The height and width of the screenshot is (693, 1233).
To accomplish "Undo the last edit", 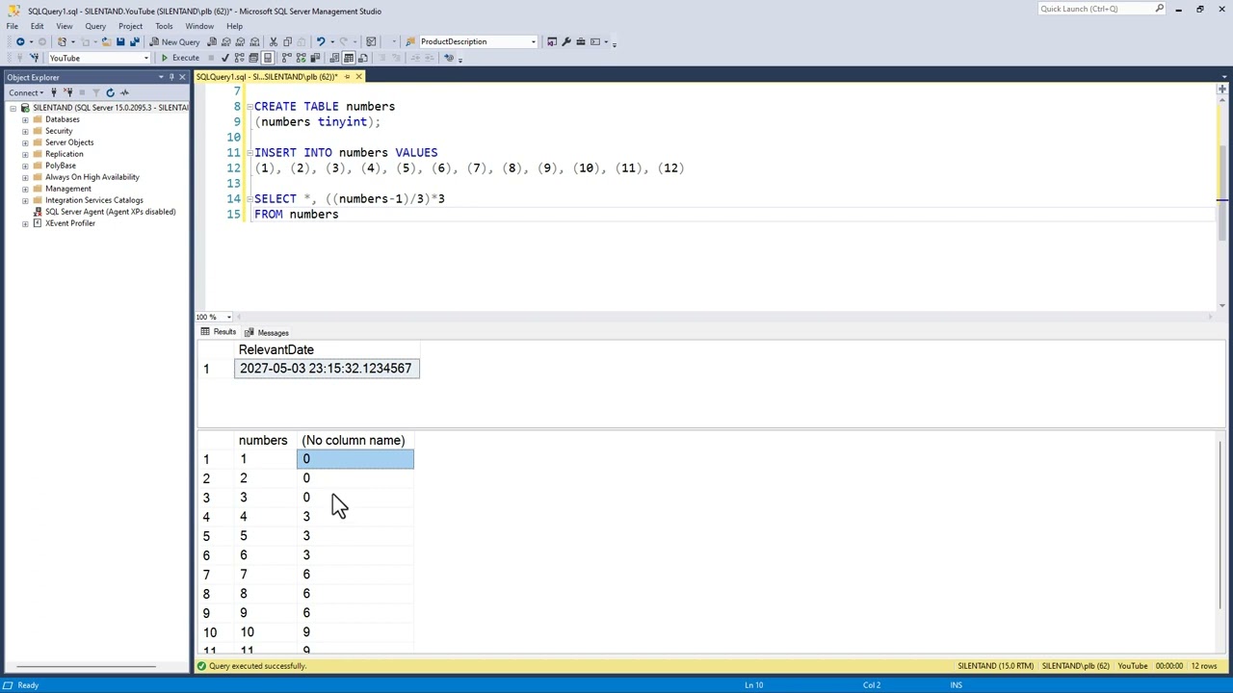I will [x=320, y=41].
